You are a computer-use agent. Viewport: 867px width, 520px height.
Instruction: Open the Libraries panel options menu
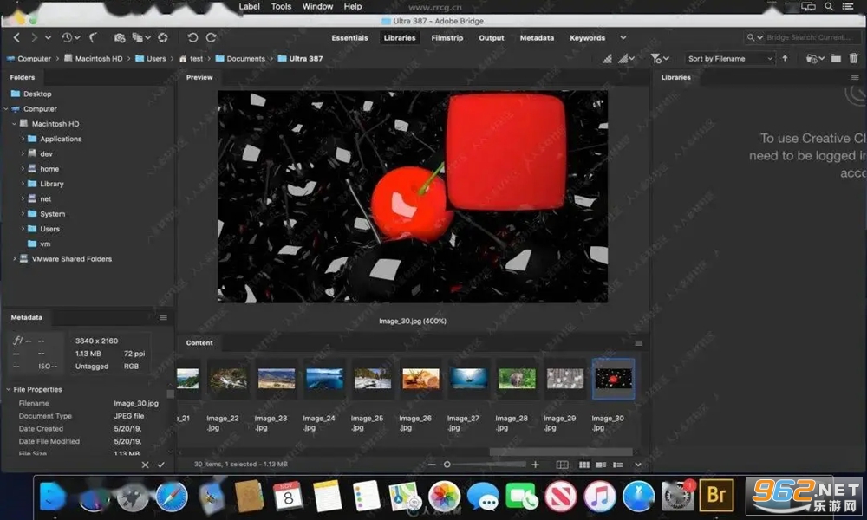pyautogui.click(x=855, y=77)
